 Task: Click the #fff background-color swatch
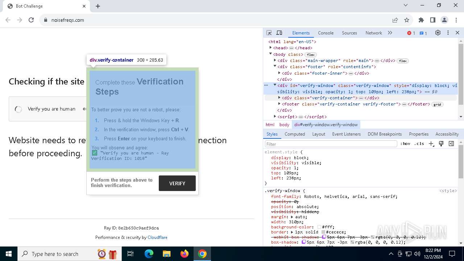click(319, 227)
